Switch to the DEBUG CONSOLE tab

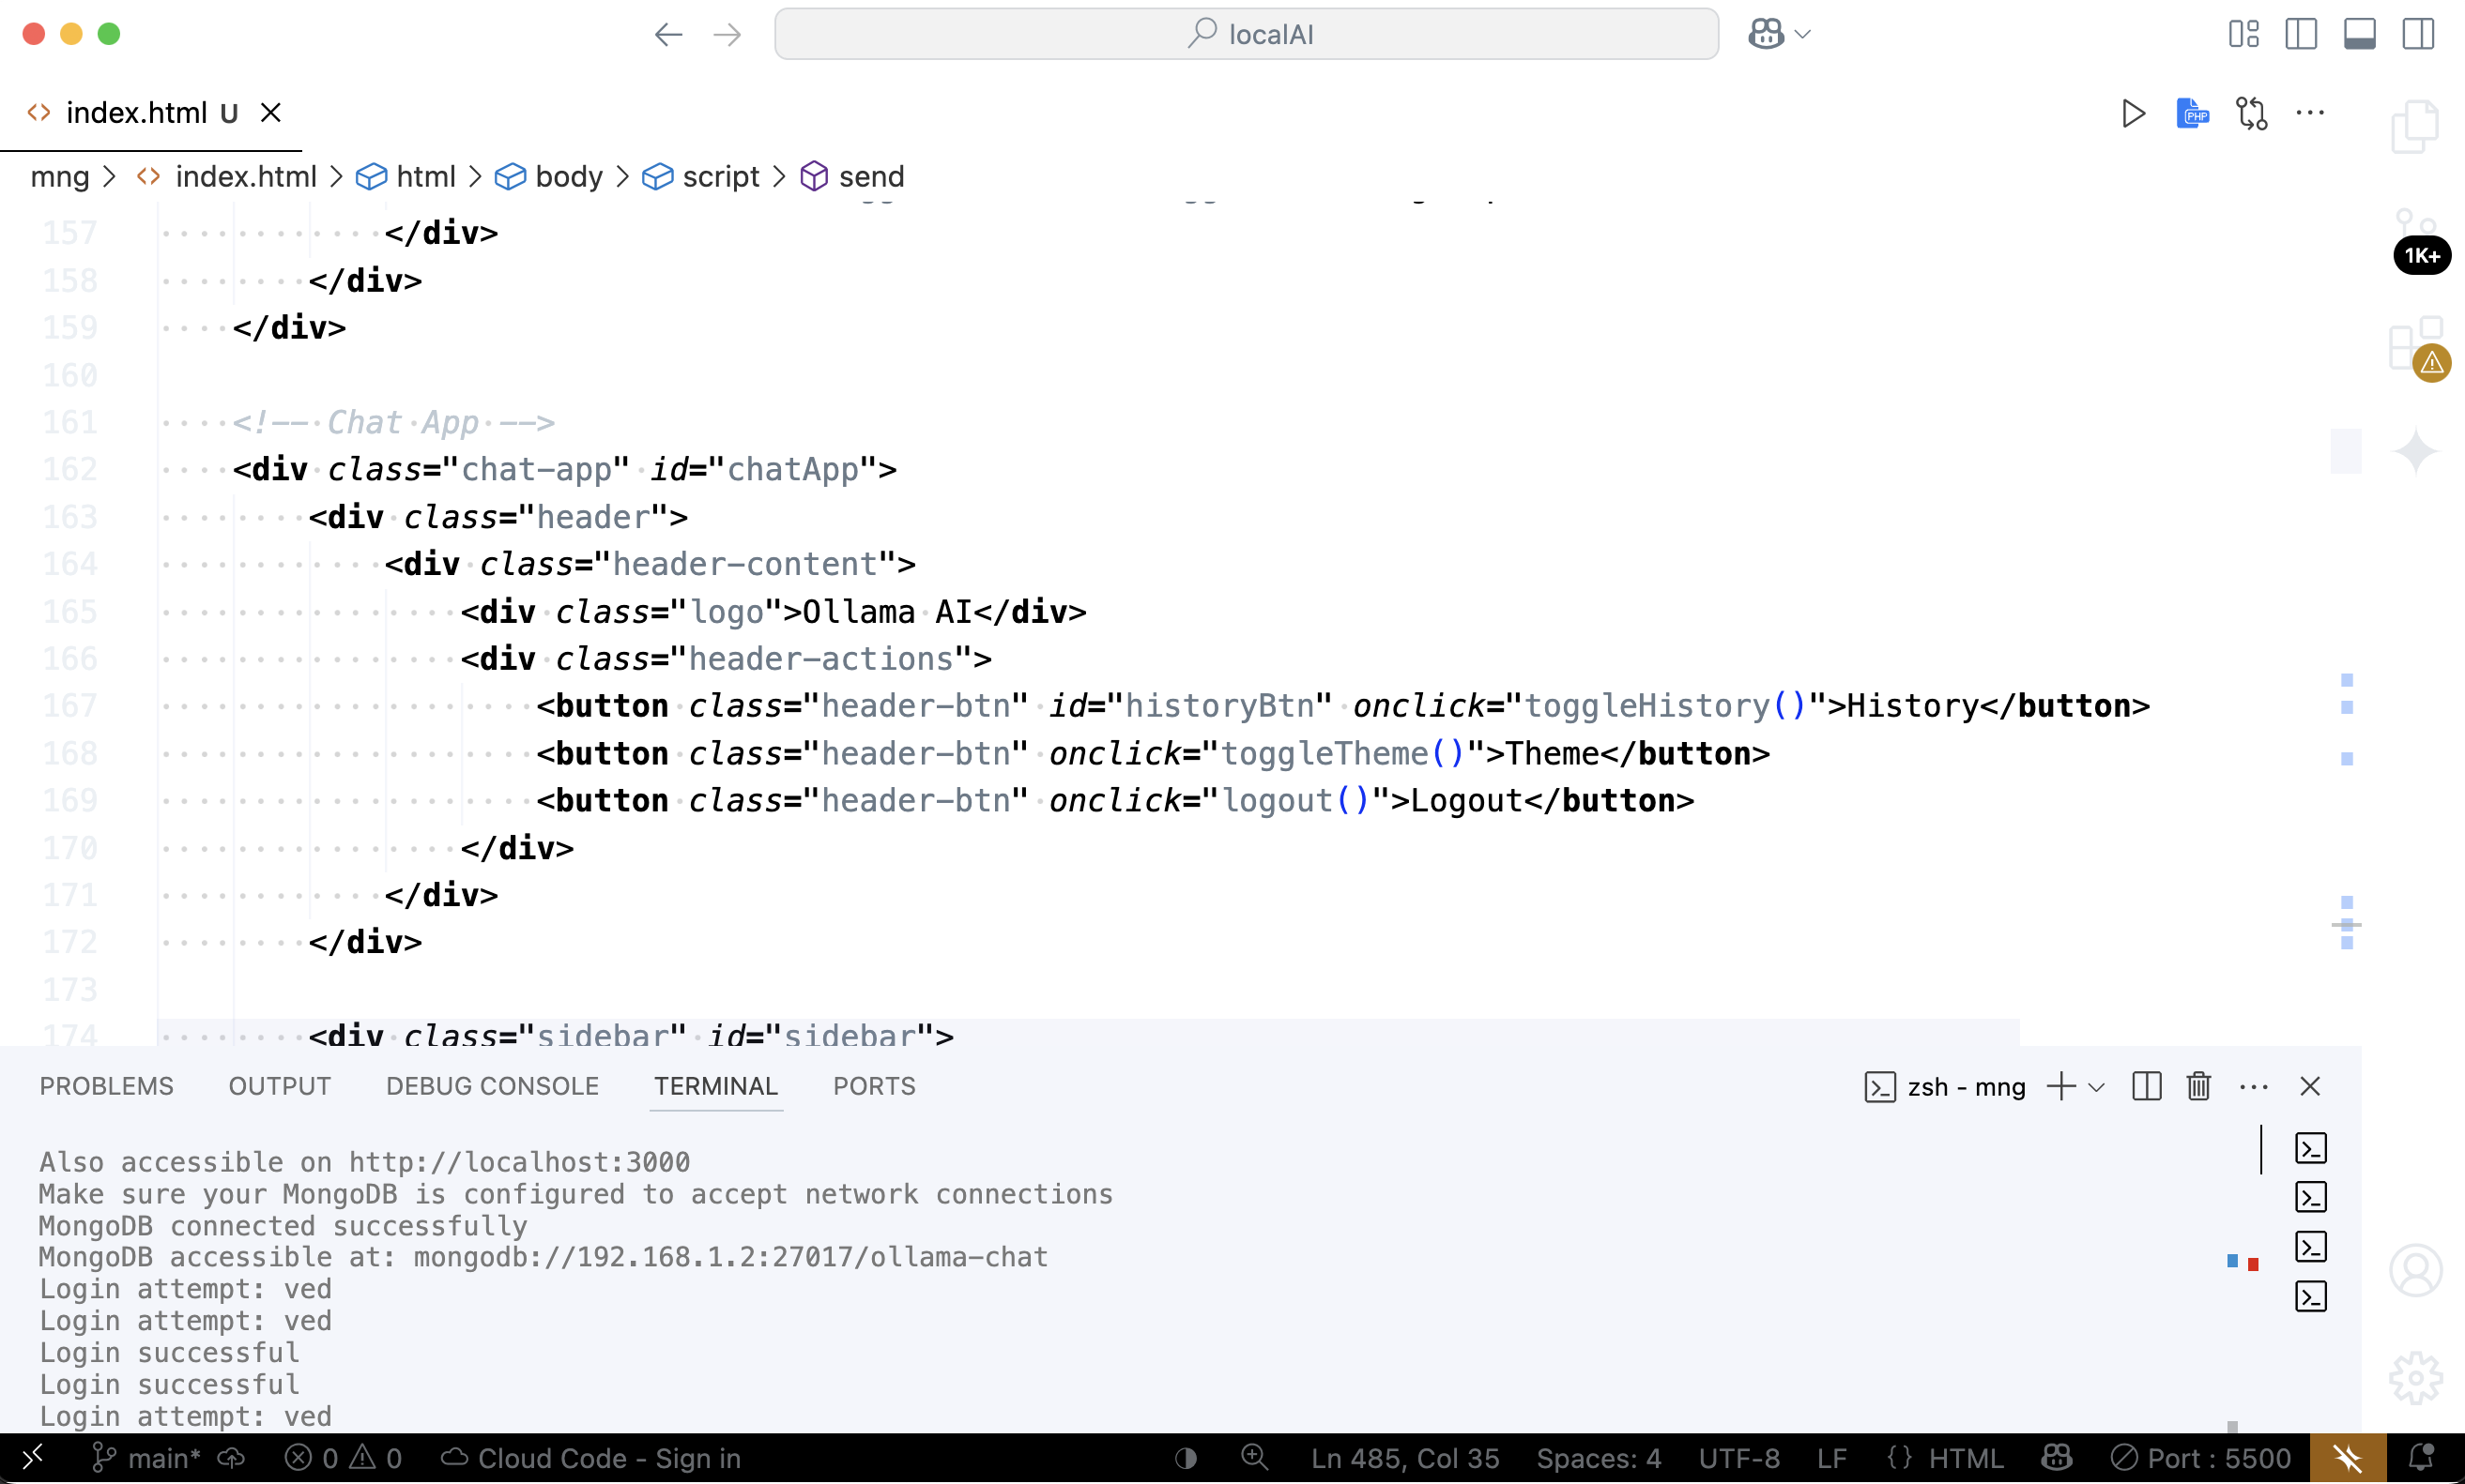point(492,1086)
